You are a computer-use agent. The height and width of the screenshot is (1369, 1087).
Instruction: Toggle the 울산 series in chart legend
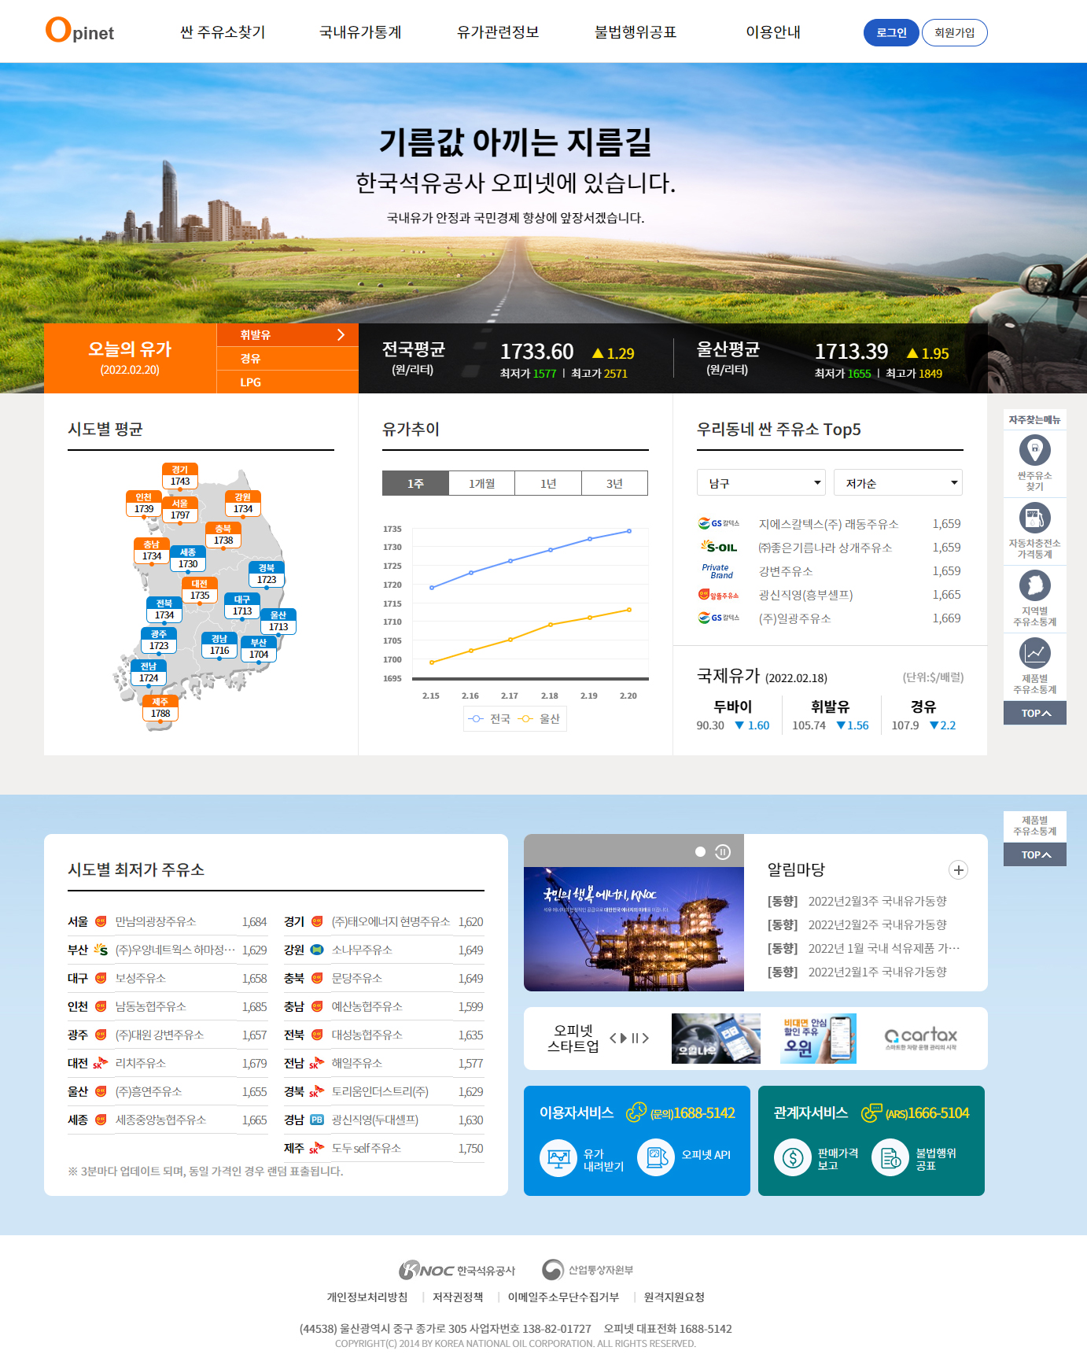coord(540,719)
